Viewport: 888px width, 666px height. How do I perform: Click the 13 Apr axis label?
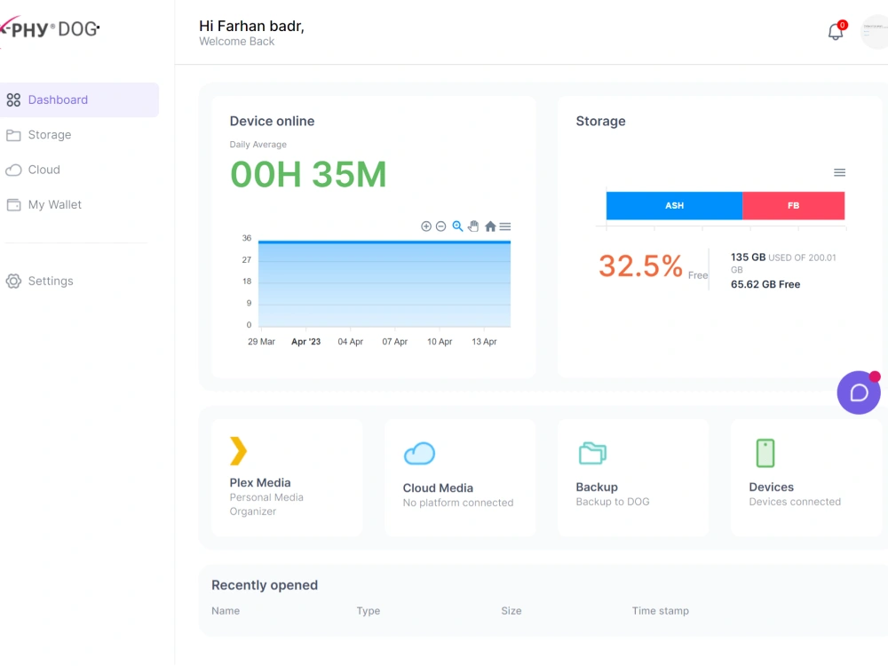point(484,342)
